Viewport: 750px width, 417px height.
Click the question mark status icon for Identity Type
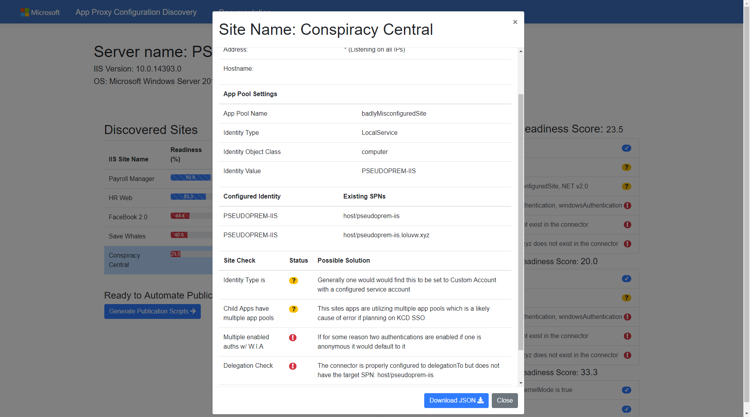tap(293, 281)
